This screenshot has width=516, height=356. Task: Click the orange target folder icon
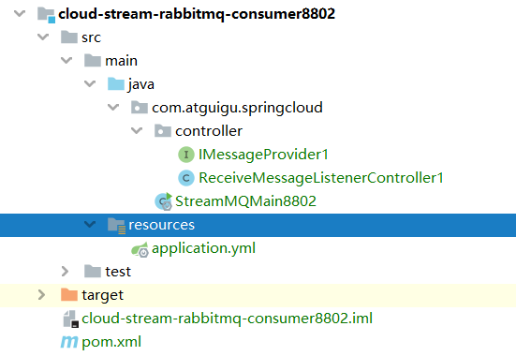point(69,295)
